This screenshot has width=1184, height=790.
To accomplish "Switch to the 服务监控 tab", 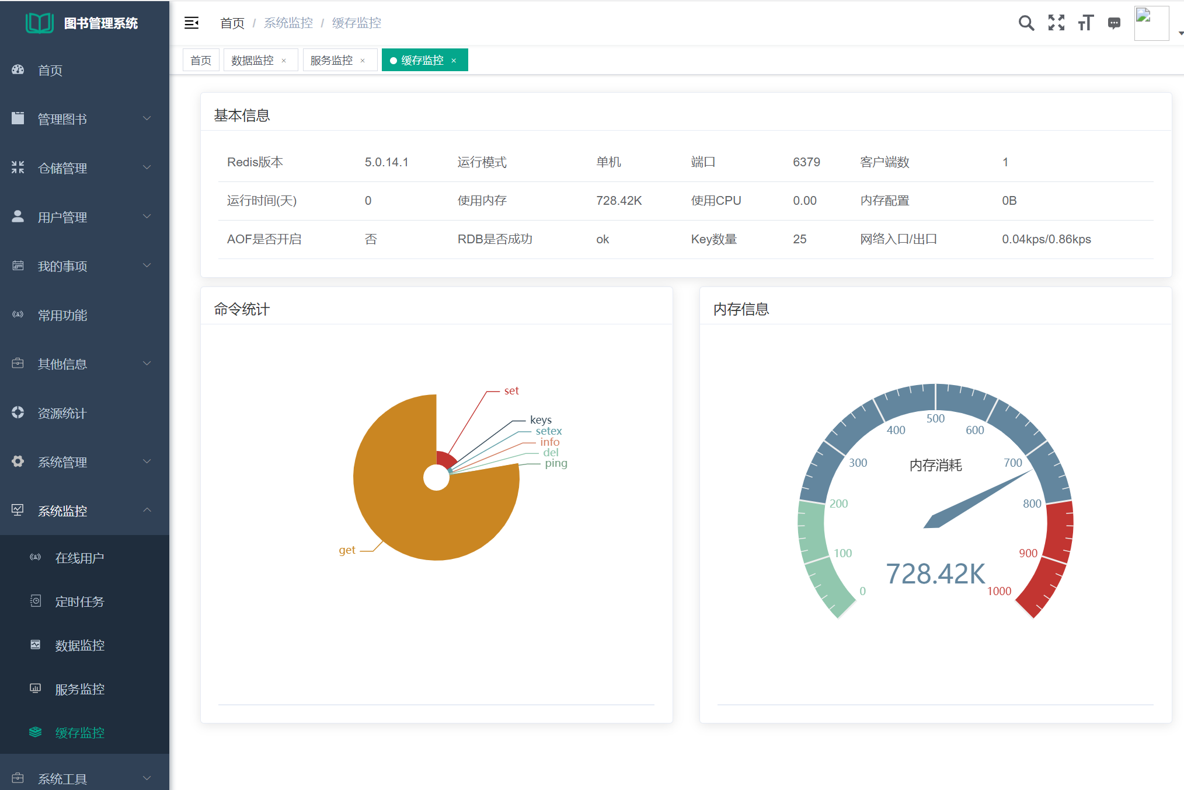I will click(332, 61).
